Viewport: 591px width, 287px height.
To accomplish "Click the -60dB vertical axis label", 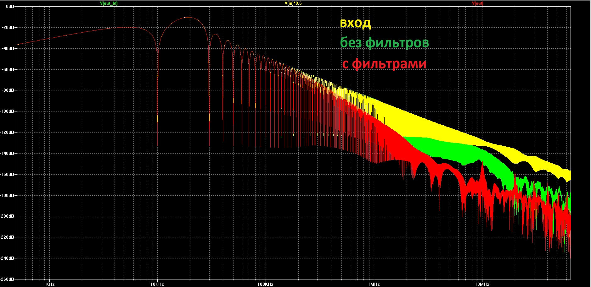I will pyautogui.click(x=8, y=69).
